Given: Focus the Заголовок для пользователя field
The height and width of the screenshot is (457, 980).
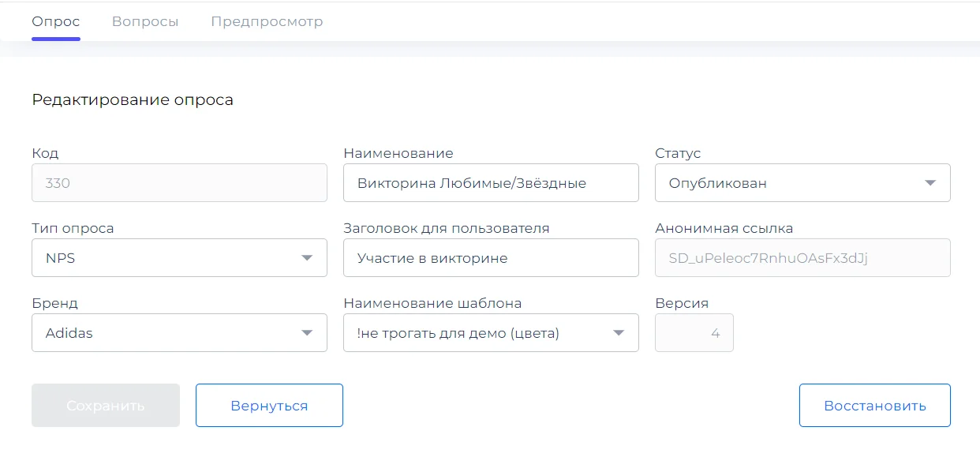Looking at the screenshot, I should (x=491, y=257).
